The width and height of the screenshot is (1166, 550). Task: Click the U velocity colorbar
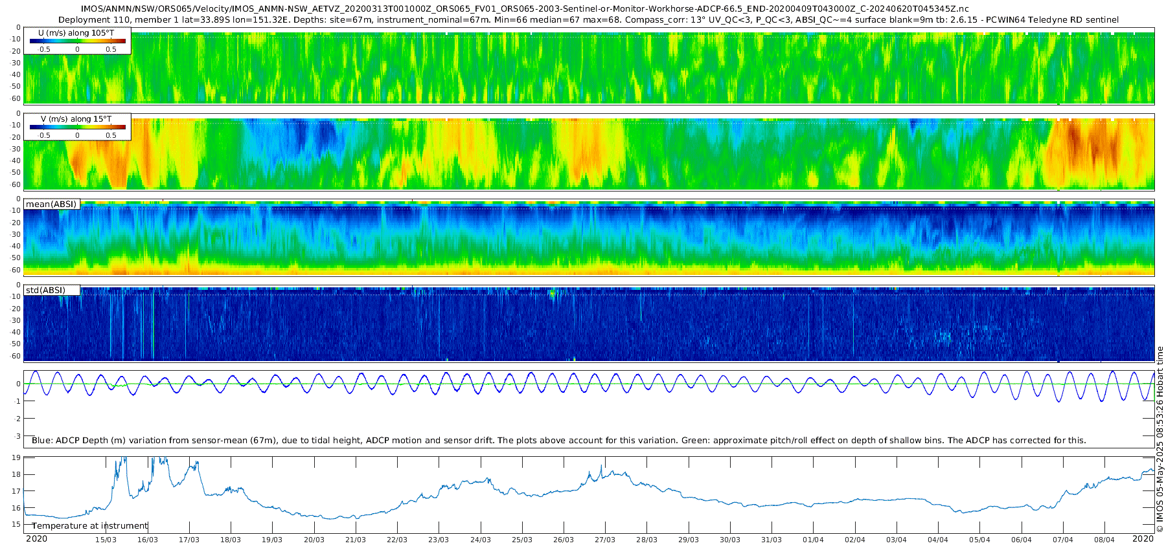click(78, 41)
